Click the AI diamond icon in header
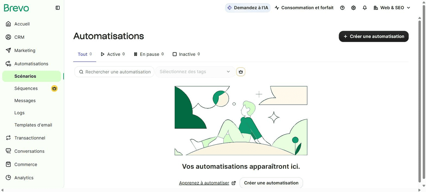Image resolution: width=426 pixels, height=192 pixels. (229, 8)
